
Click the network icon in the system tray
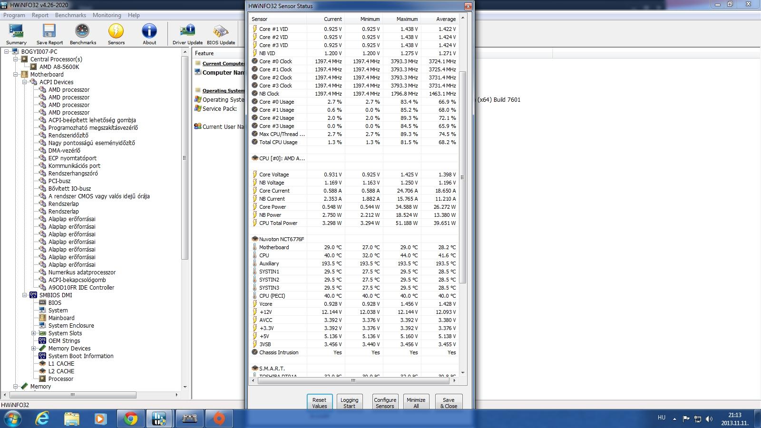[698, 419]
